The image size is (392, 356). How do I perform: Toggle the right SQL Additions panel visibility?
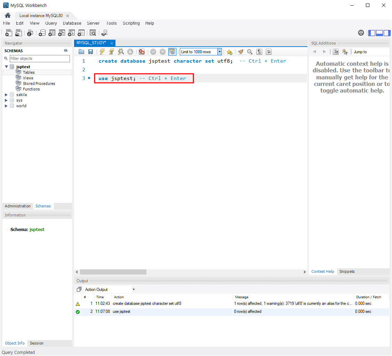pos(387,33)
